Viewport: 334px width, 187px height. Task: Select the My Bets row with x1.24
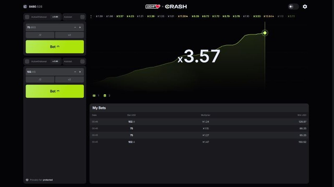coord(199,122)
